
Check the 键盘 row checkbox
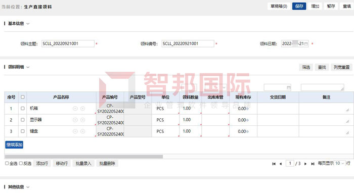[23, 131]
